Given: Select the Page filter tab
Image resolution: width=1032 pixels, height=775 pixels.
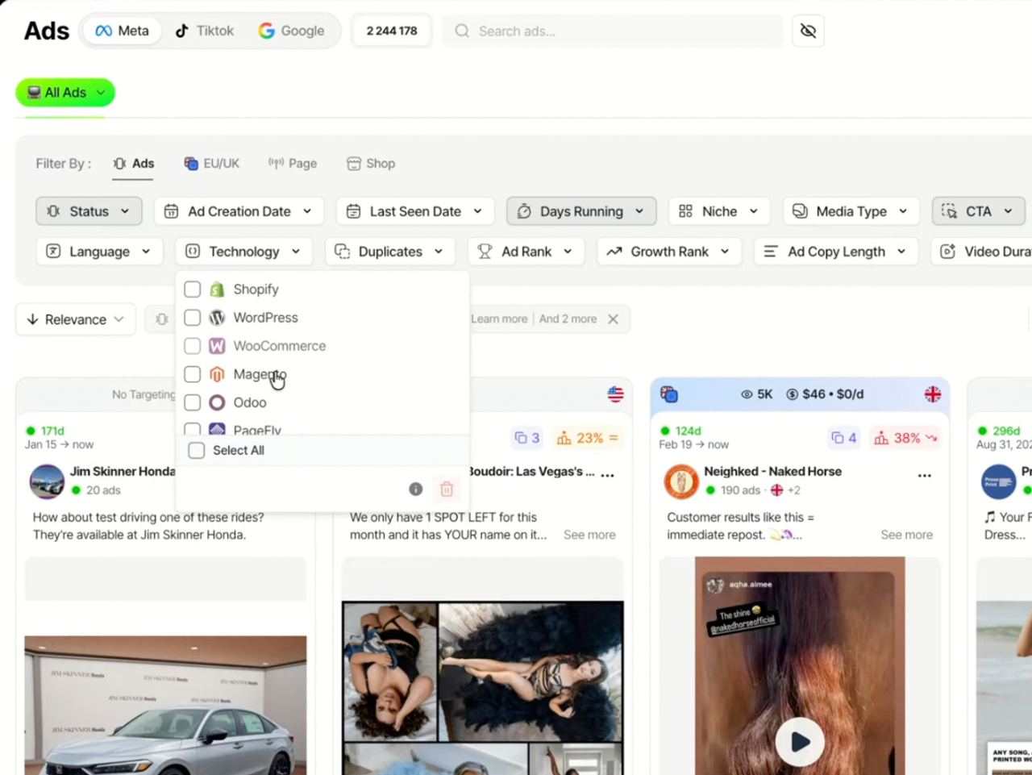Looking at the screenshot, I should 293,164.
